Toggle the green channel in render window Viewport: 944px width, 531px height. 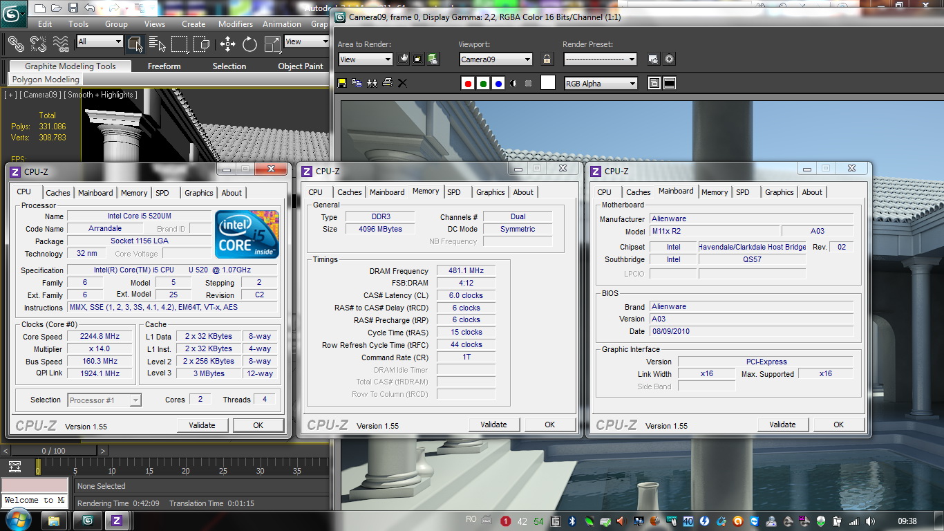[483, 84]
